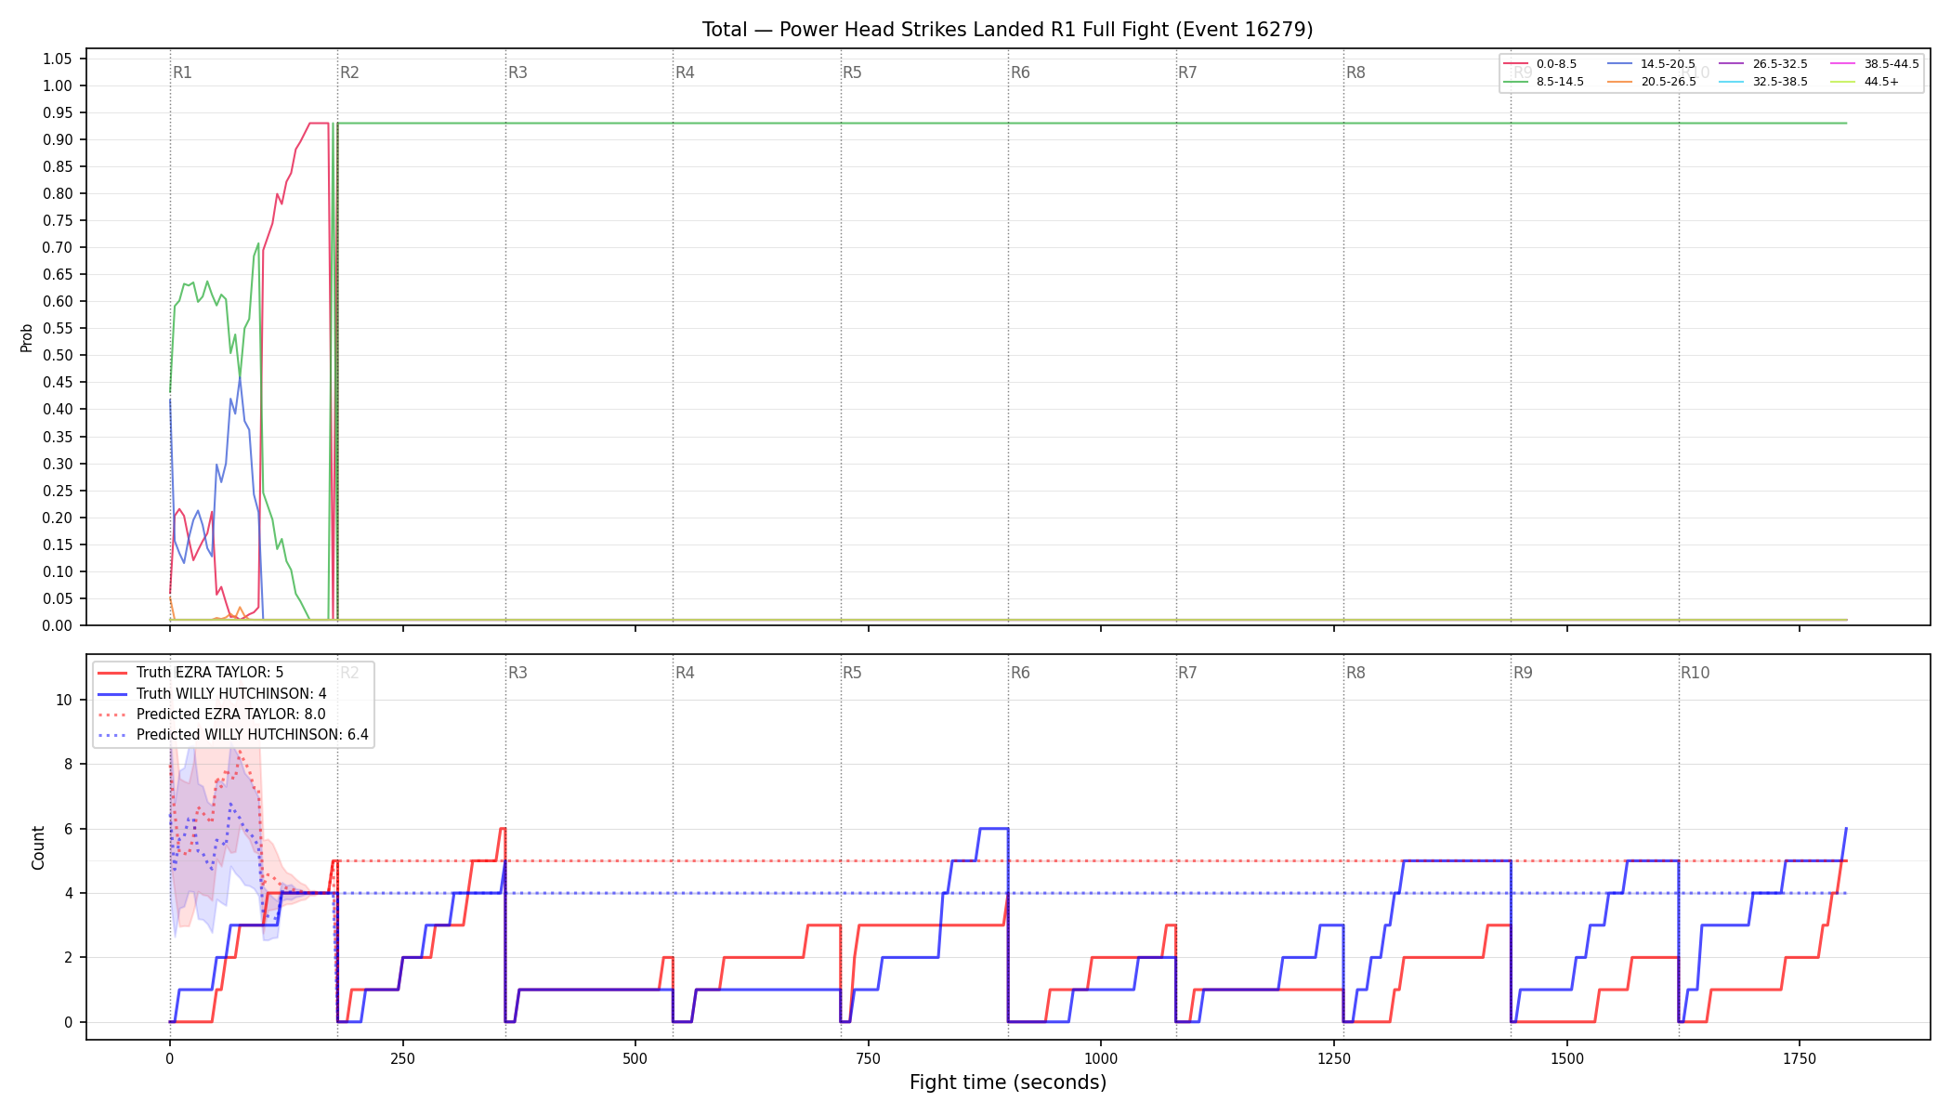
Task: Click the R8 round marker in the probability chart
Action: [1355, 72]
